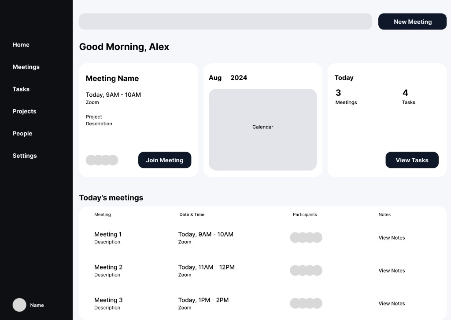Image resolution: width=451 pixels, height=320 pixels.
Task: Click the Meeting Name card title
Action: click(112, 78)
